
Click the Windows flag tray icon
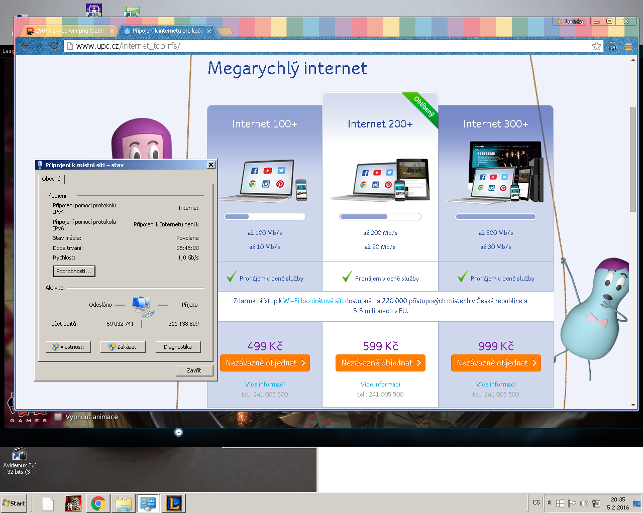click(560, 503)
